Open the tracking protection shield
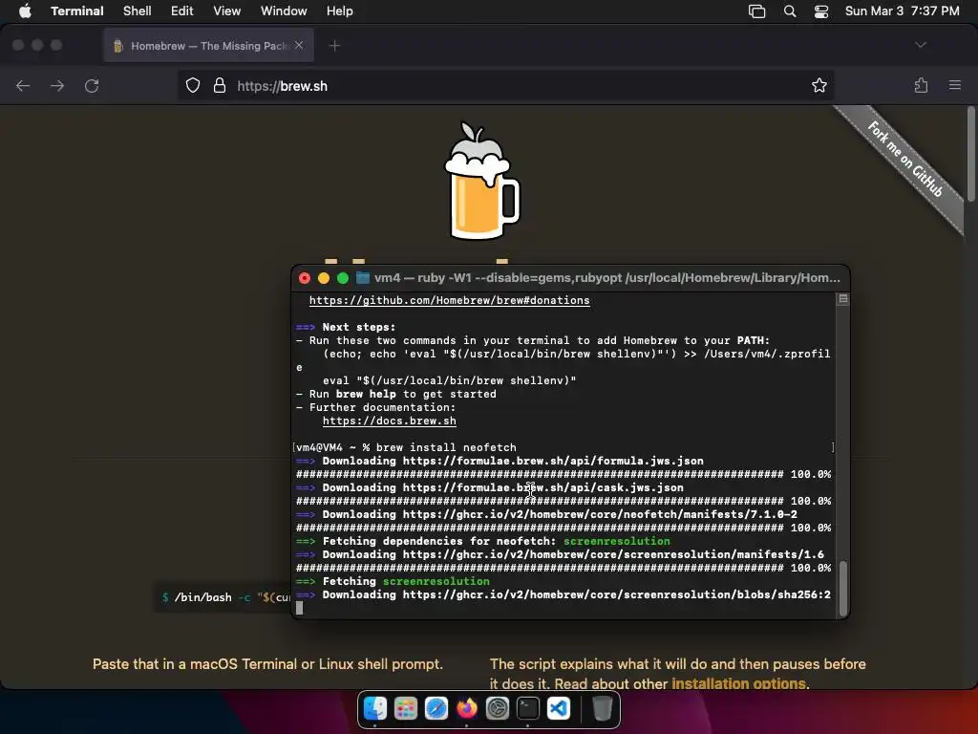The height and width of the screenshot is (734, 978). (193, 85)
